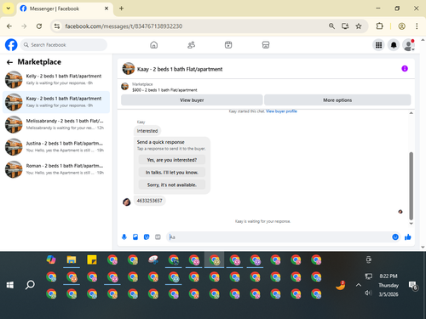Open Justina's apartment conversation

56,147
